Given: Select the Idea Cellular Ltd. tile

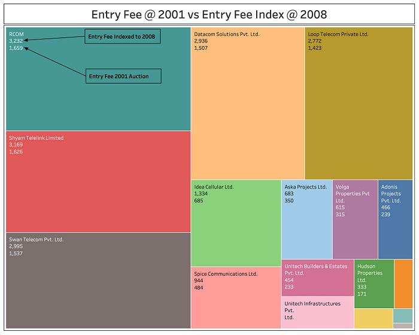Looking at the screenshot, I should (x=236, y=223).
